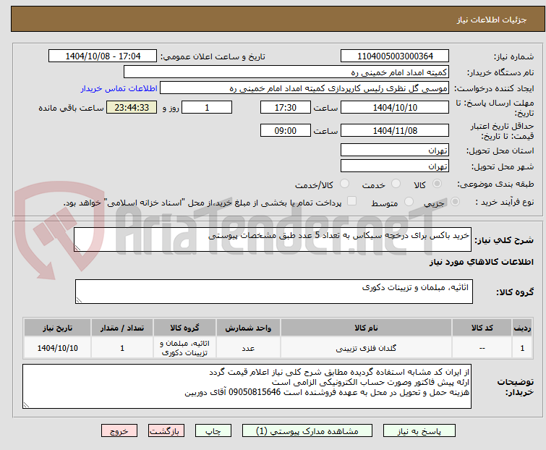Image resolution: width=546 pixels, height=450 pixels.
Task: Click the need number field 1104005003000364
Action: pos(395,56)
